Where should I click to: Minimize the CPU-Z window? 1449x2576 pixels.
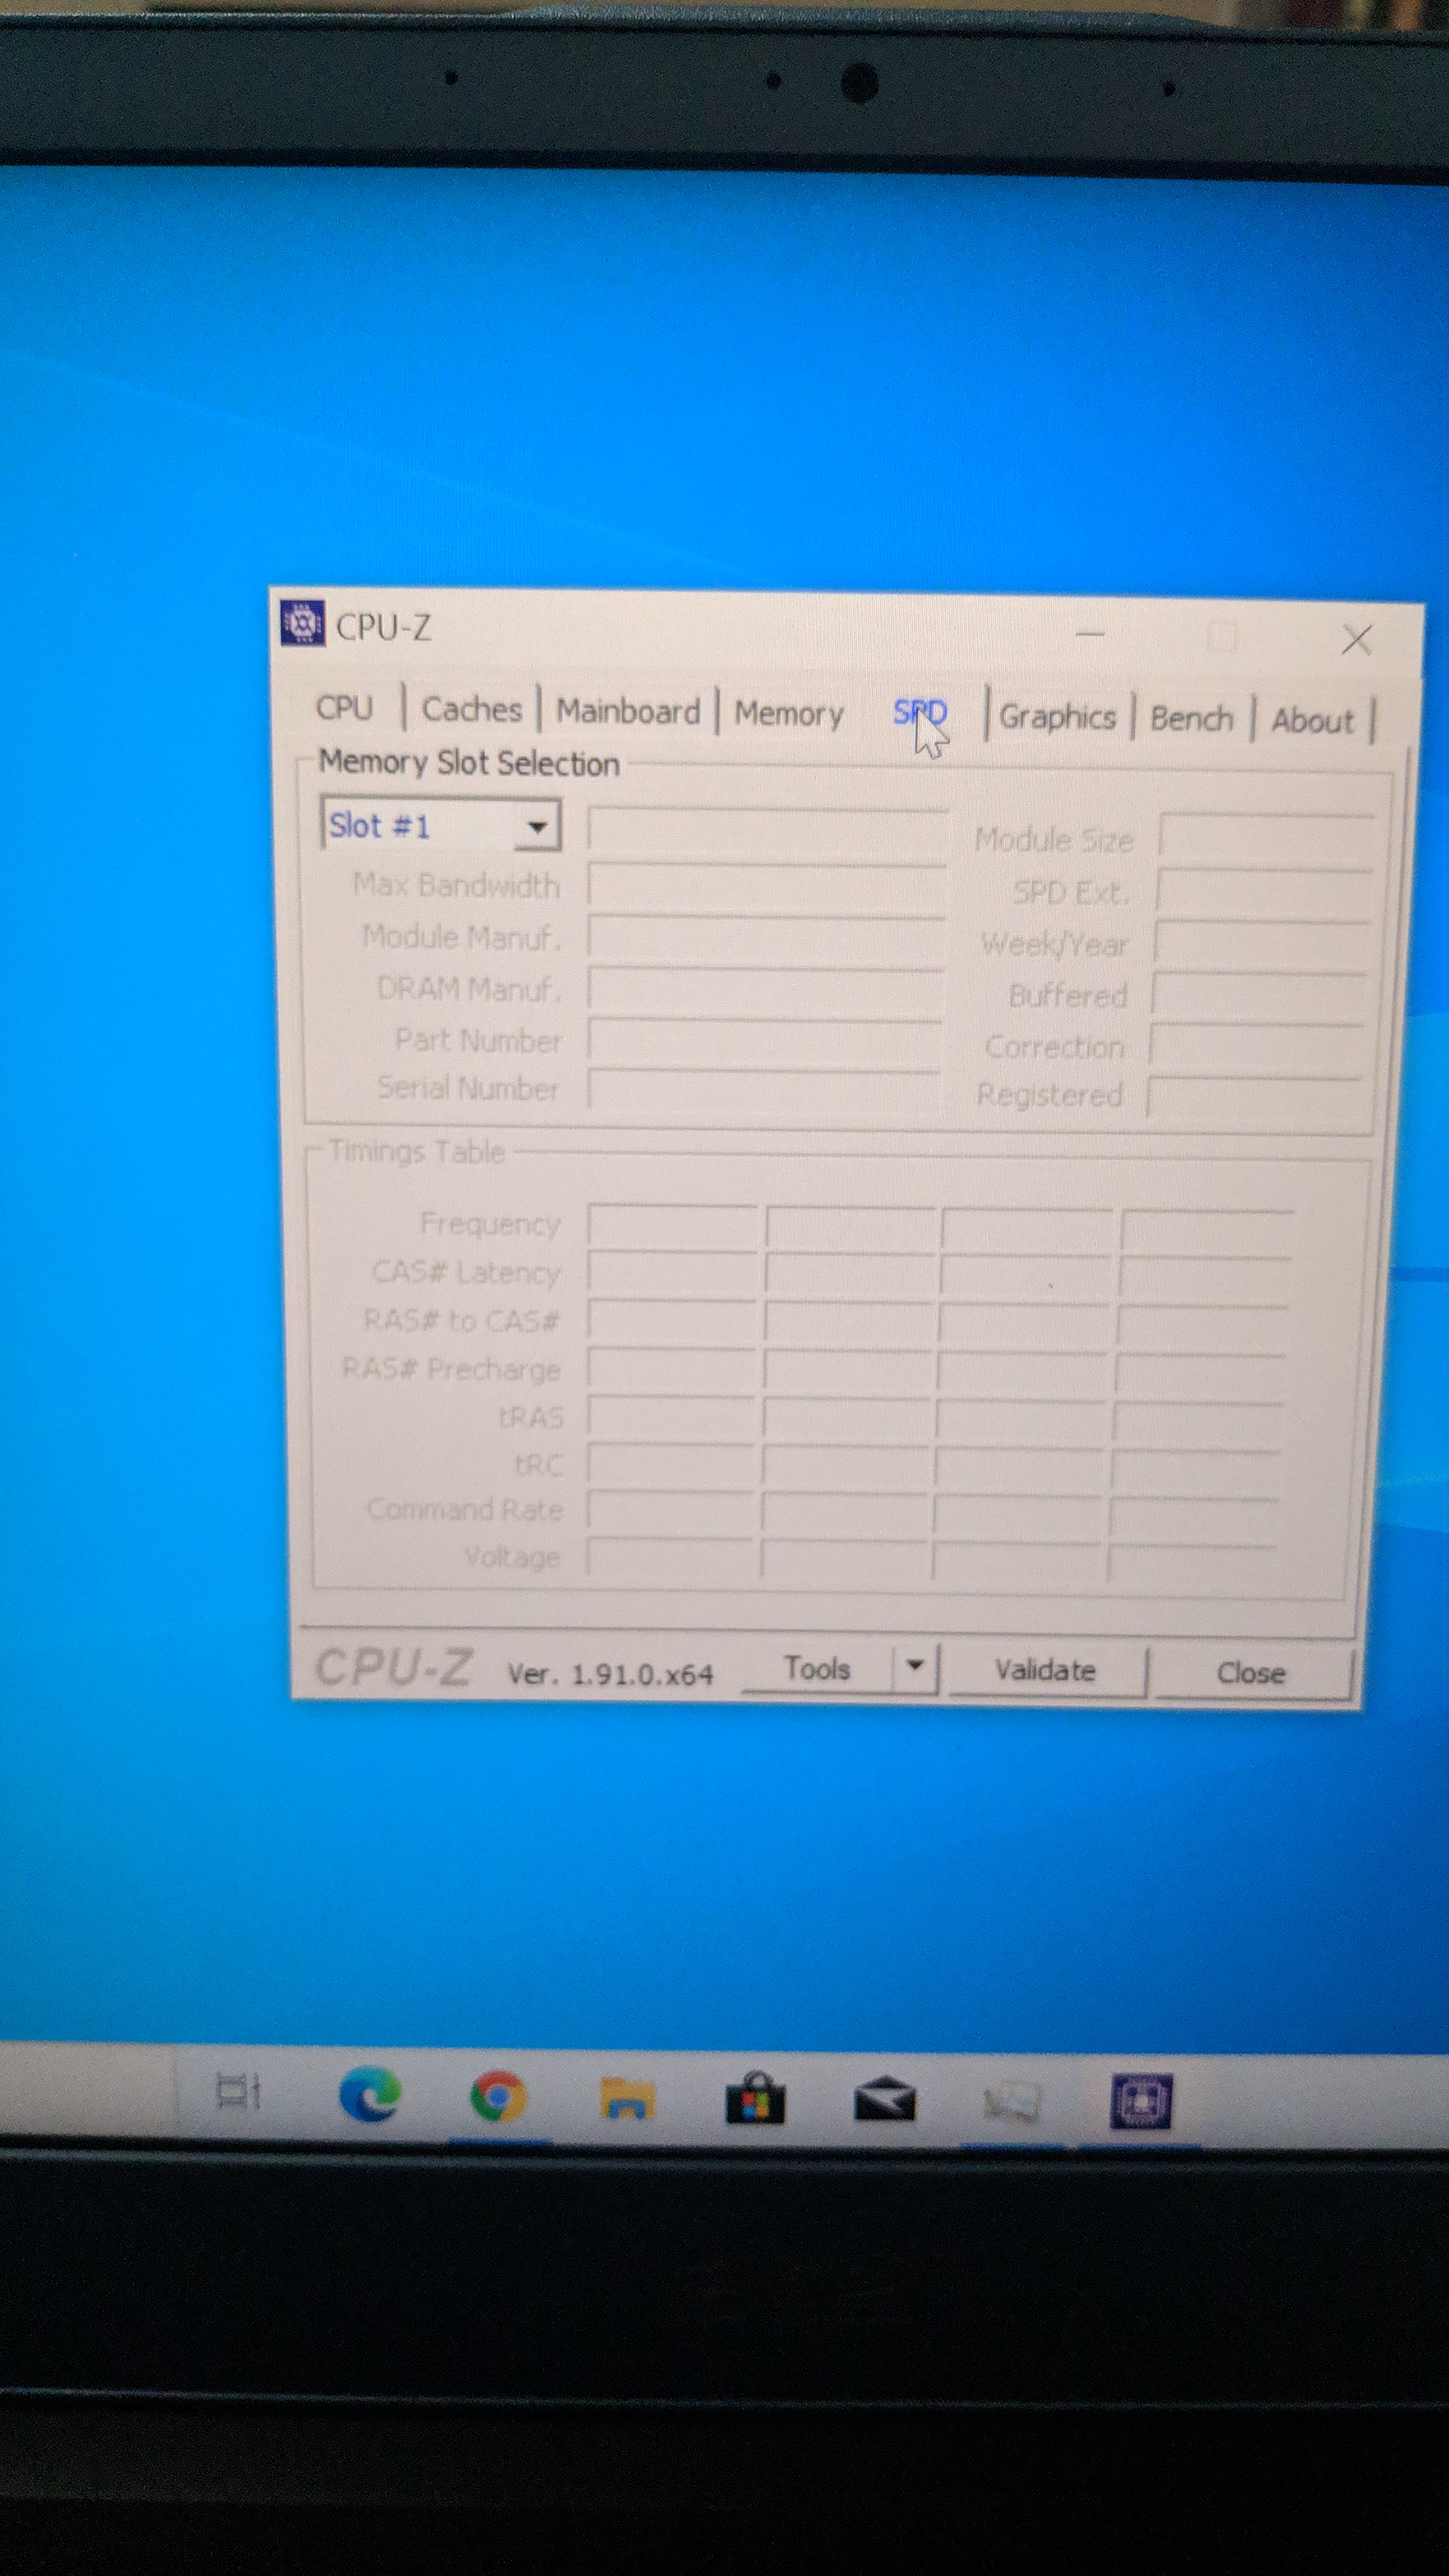(1090, 633)
